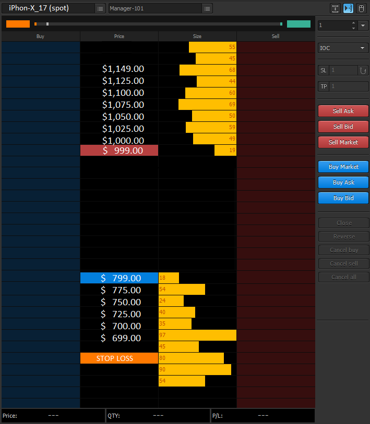Click the Buy Ask button

[x=343, y=182]
